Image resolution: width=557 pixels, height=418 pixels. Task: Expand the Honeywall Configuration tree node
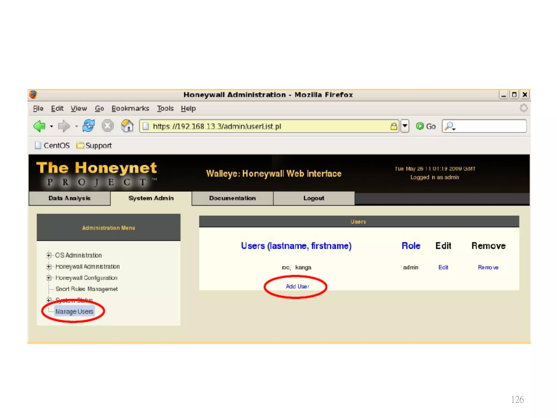49,278
